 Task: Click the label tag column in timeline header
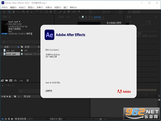(x=15, y=97)
